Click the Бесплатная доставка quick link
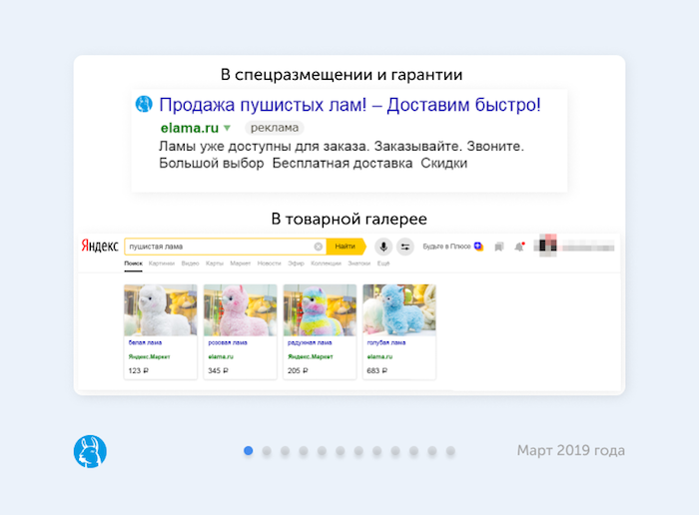 (343, 163)
